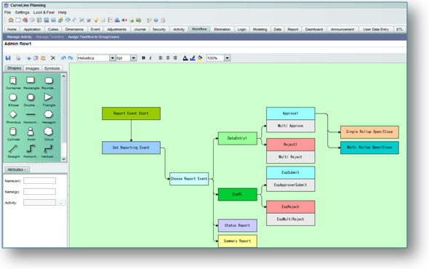
Task: Click the bar chart icon in the toolbar
Action: (x=117, y=20)
